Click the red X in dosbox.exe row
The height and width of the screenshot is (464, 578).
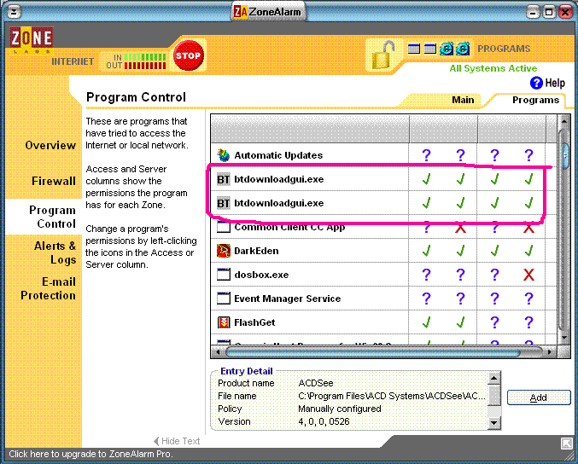click(x=528, y=275)
